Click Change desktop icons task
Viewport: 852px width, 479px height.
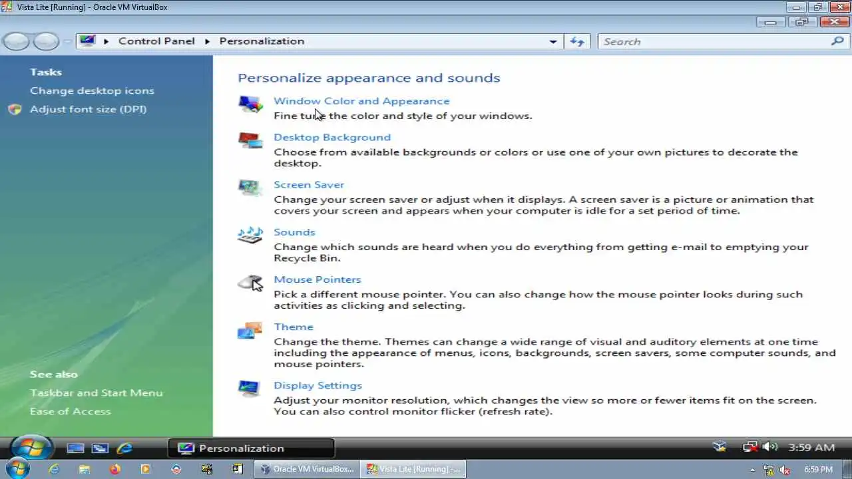coord(92,90)
